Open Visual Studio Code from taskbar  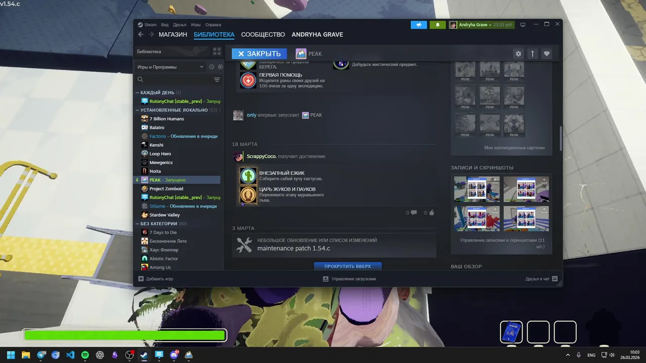70,355
